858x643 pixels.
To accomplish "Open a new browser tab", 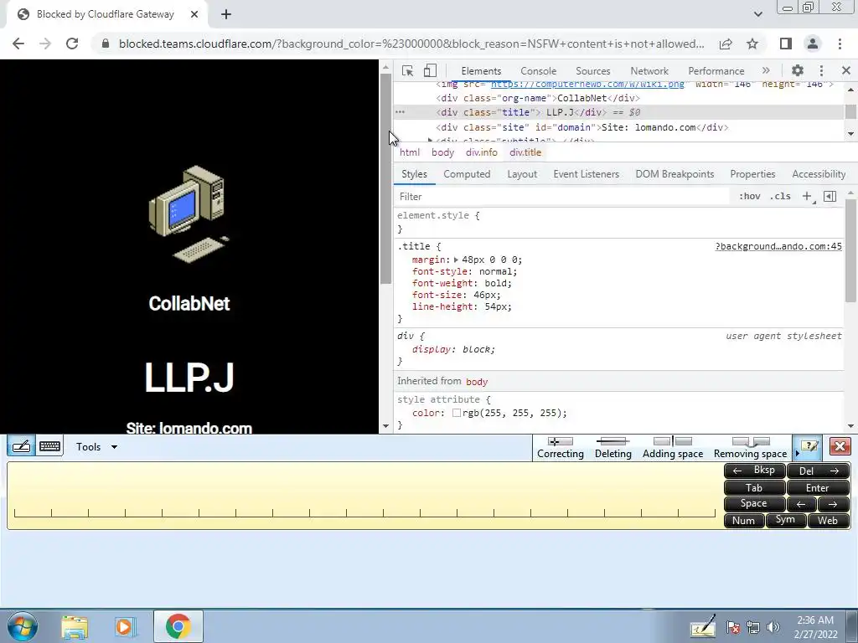I will (226, 14).
